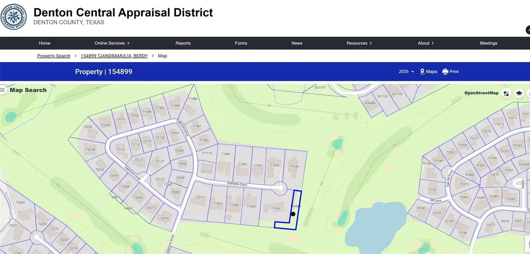
Task: Click the Print button label
Action: [x=454, y=72]
